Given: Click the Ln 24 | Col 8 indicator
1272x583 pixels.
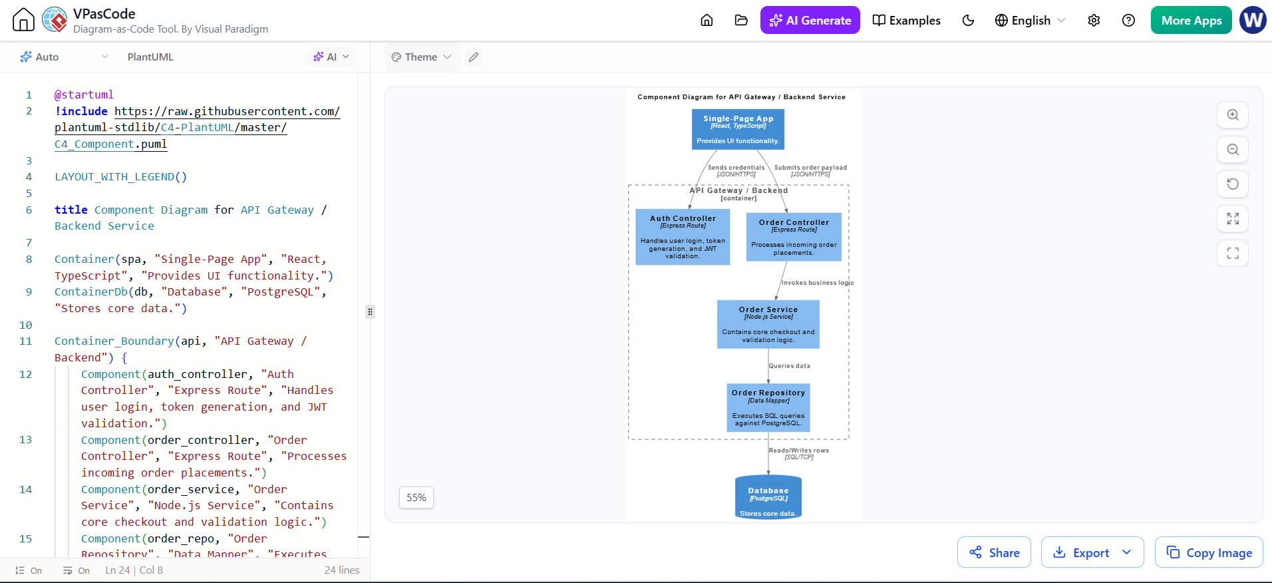Looking at the screenshot, I should pos(134,570).
